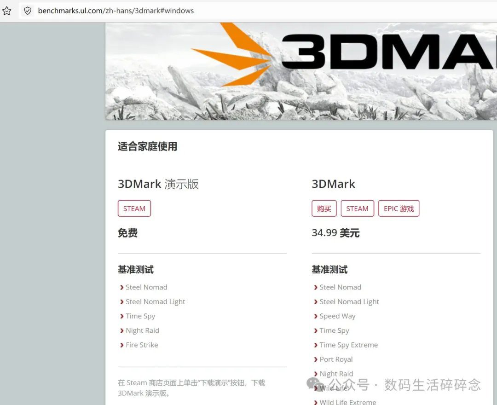
Task: Open the EPIC 游戏 store button
Action: coord(399,208)
